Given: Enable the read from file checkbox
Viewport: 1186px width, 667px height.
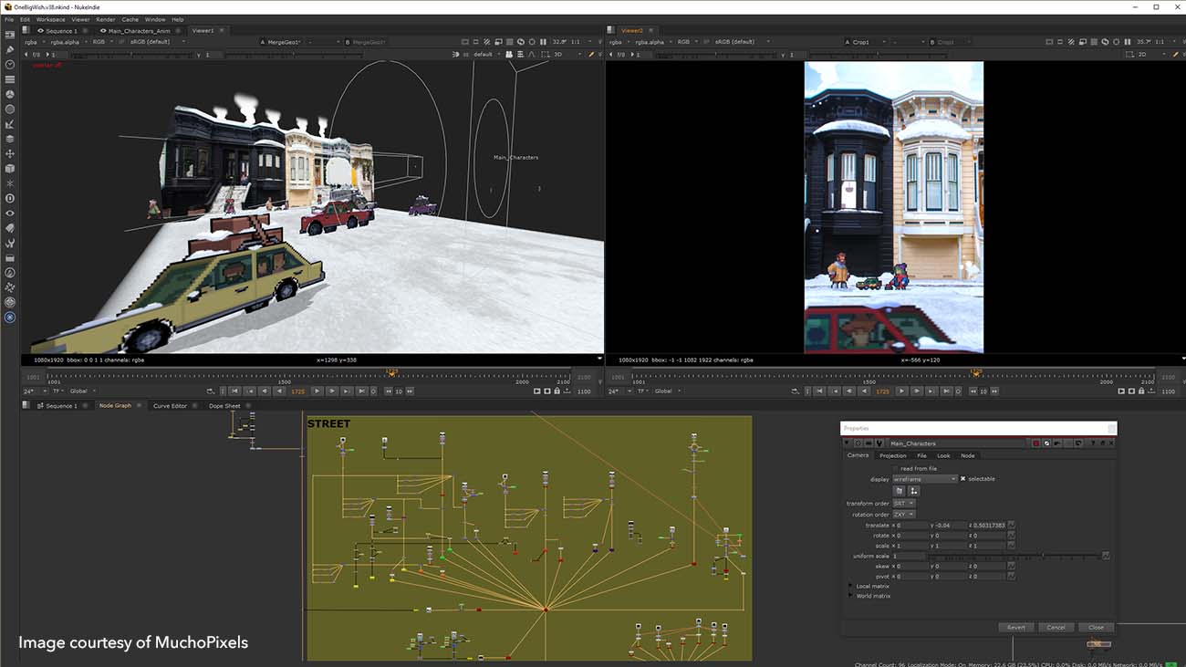Looking at the screenshot, I should point(896,469).
